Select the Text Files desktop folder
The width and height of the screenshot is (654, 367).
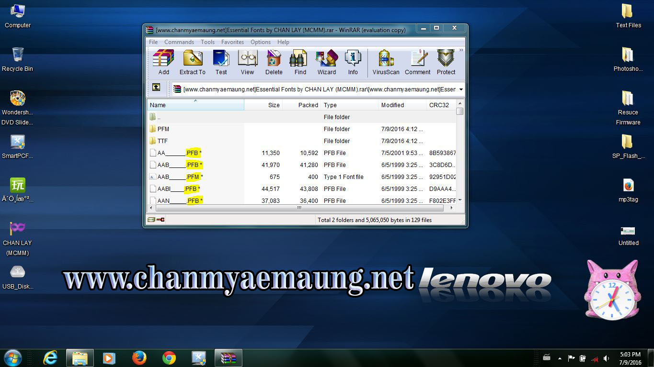(x=628, y=16)
